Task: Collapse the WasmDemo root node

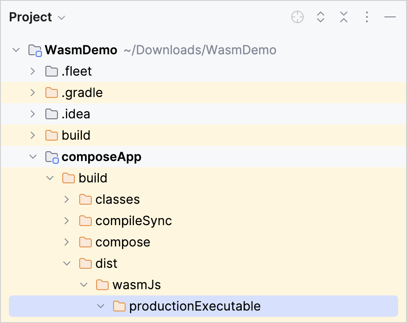Action: (x=16, y=49)
